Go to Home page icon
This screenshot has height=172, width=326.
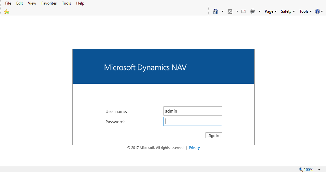216,11
